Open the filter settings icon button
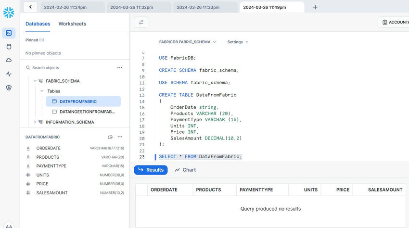Image resolution: width=409 pixels, height=228 pixels. [x=141, y=23]
